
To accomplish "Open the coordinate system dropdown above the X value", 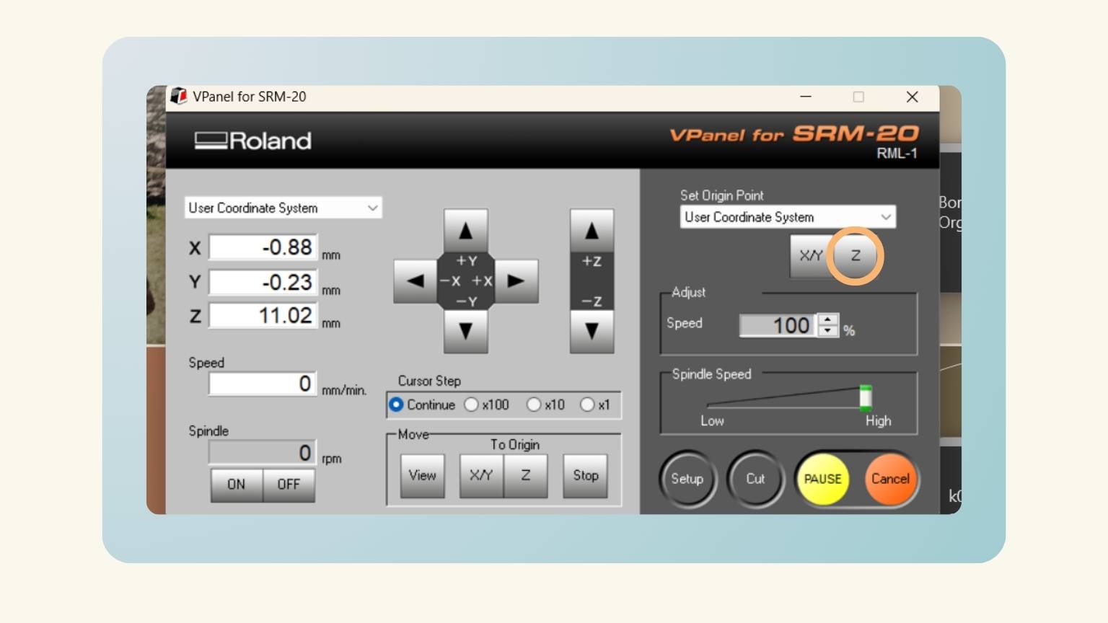I will [x=283, y=208].
